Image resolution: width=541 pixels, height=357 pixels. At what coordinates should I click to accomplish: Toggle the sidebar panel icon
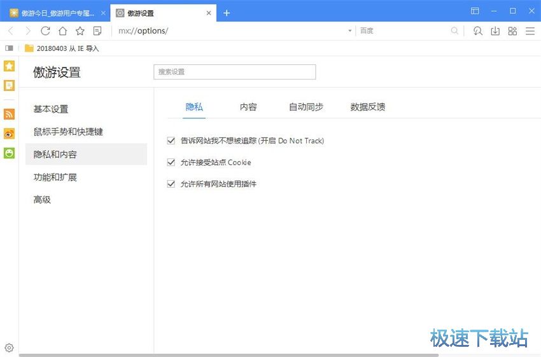pos(10,48)
